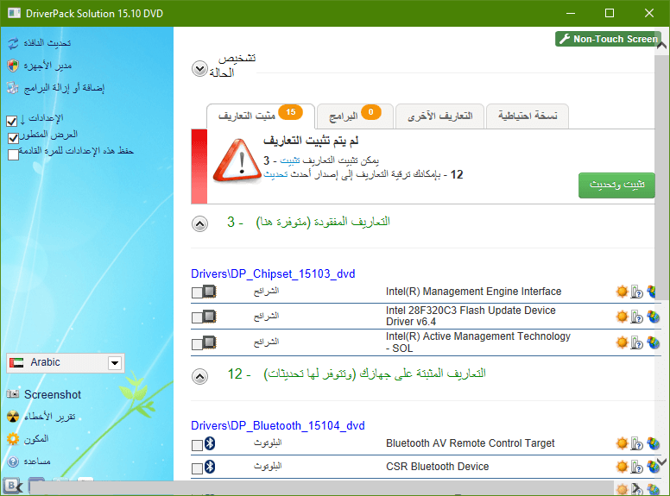Toggle the advanced view (العرض المتطور) checkbox

click(x=13, y=138)
